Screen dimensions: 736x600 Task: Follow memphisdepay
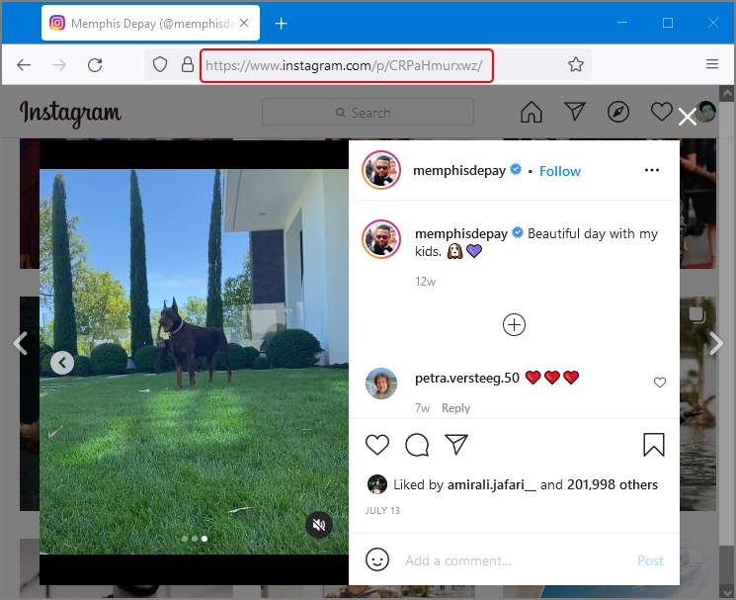559,171
